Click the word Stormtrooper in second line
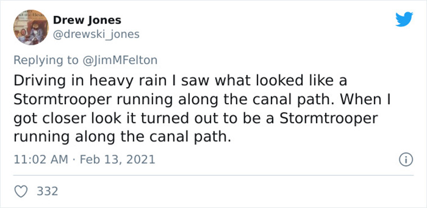The image size is (427, 208). (x=63, y=100)
